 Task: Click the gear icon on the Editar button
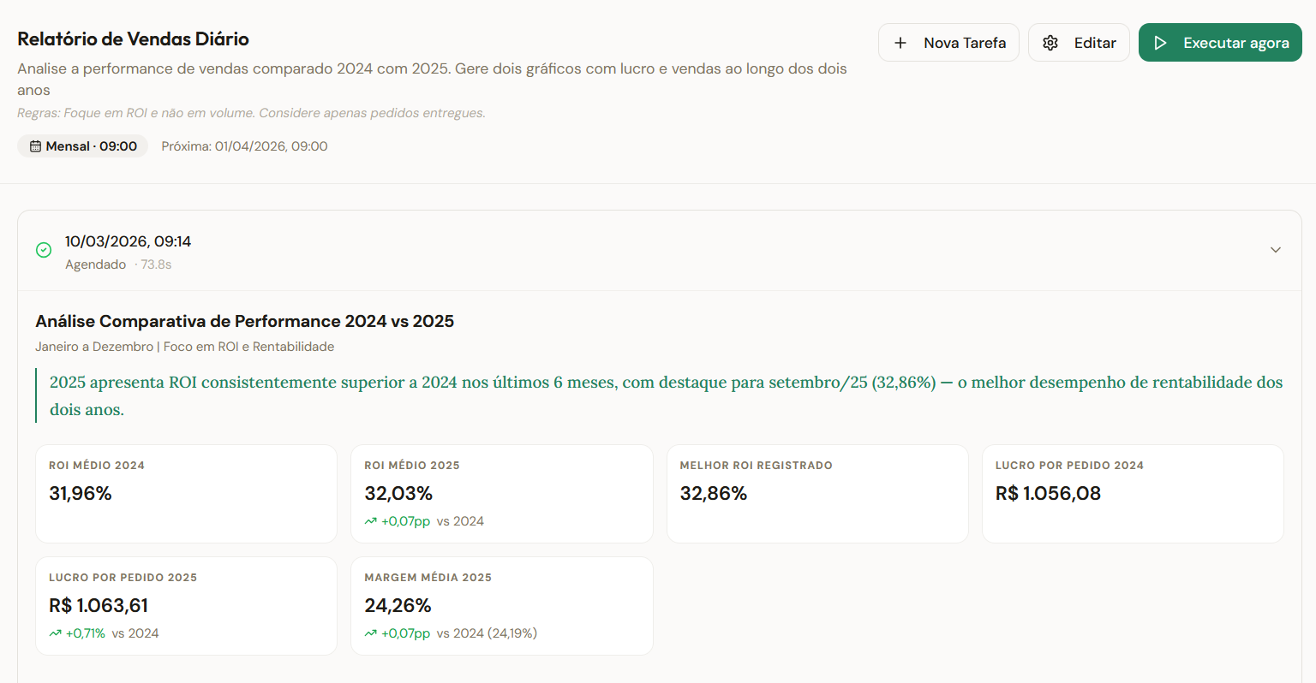click(x=1051, y=42)
